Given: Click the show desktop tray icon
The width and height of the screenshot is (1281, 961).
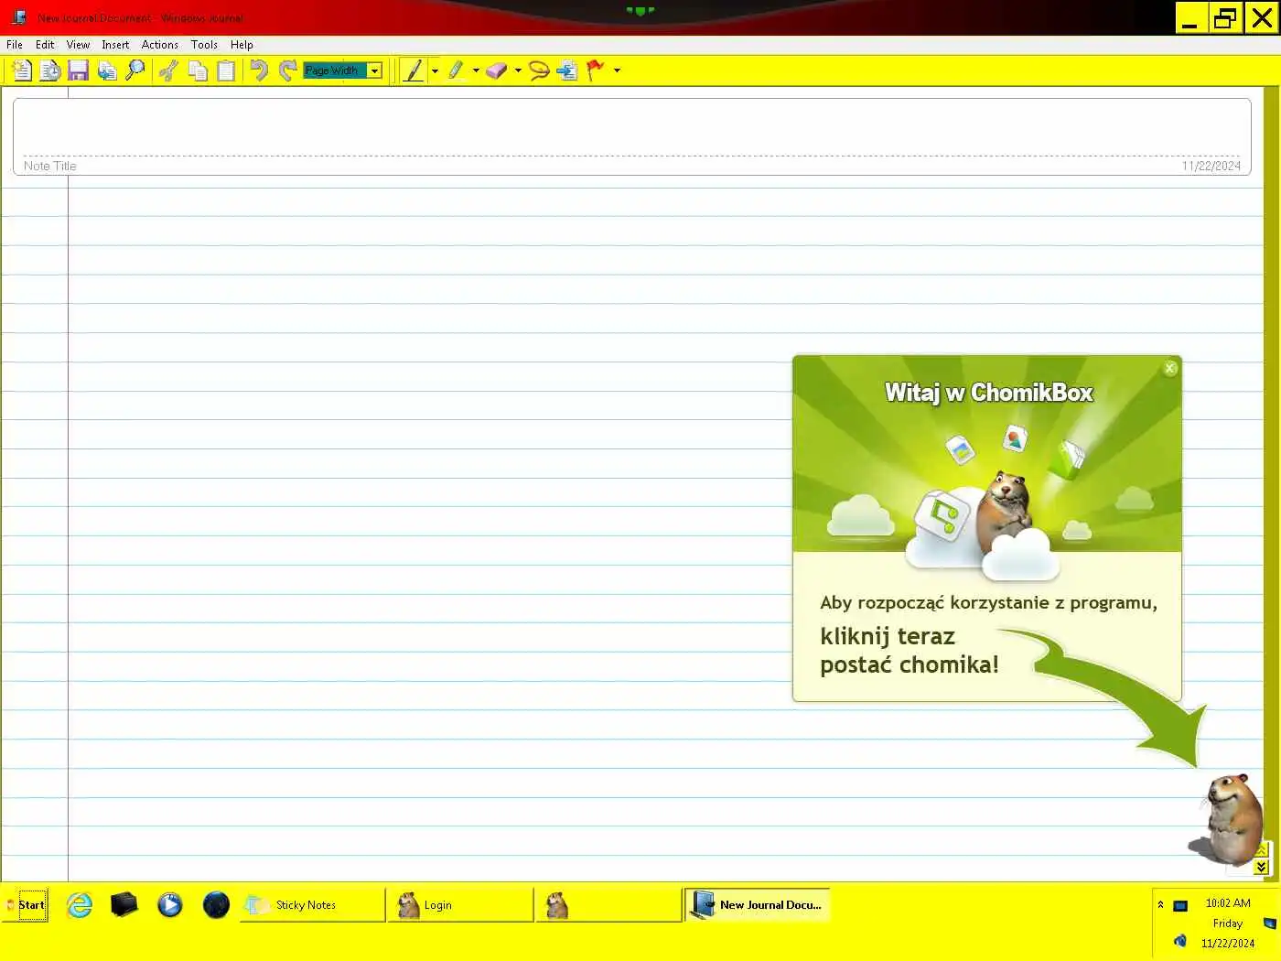Looking at the screenshot, I should pyautogui.click(x=1269, y=923).
